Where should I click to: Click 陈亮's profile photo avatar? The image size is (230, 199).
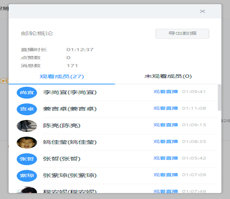27,126
